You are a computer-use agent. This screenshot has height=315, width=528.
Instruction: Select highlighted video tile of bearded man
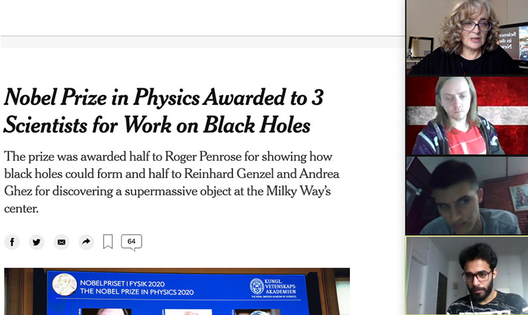(467, 276)
